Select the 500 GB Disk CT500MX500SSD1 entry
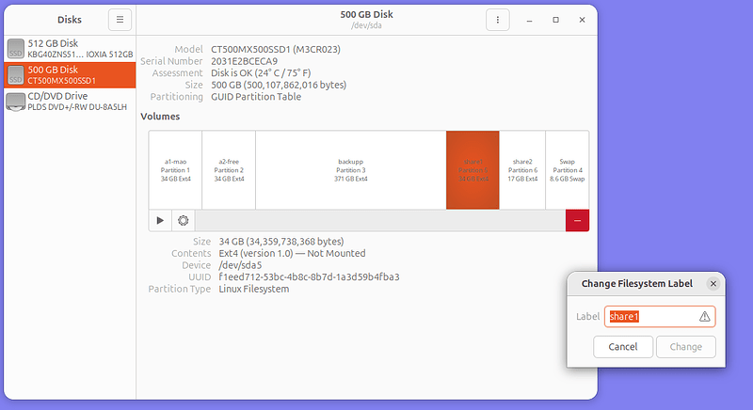This screenshot has height=410, width=753. [x=70, y=75]
